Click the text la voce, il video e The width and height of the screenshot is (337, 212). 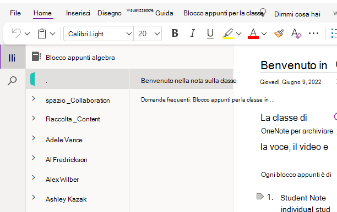(x=294, y=147)
